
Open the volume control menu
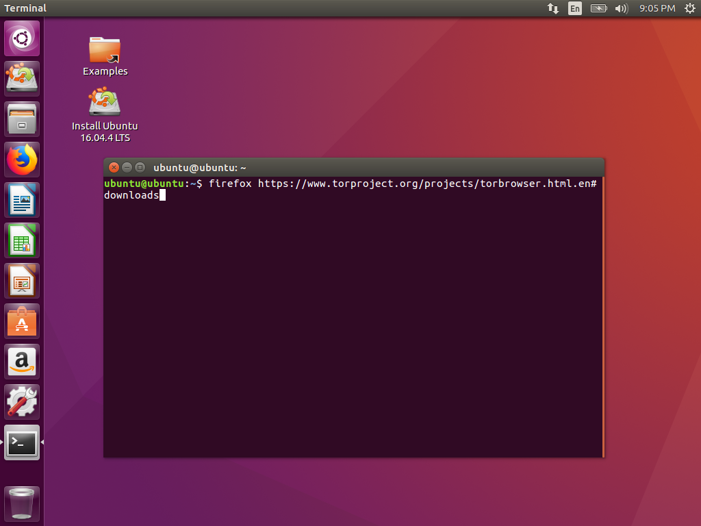621,8
